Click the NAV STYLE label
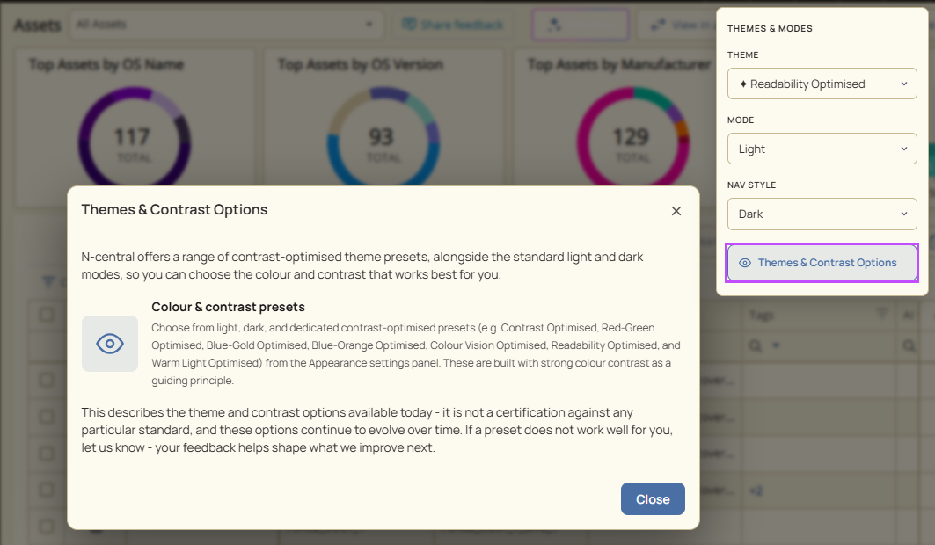This screenshot has width=935, height=545. tap(751, 185)
